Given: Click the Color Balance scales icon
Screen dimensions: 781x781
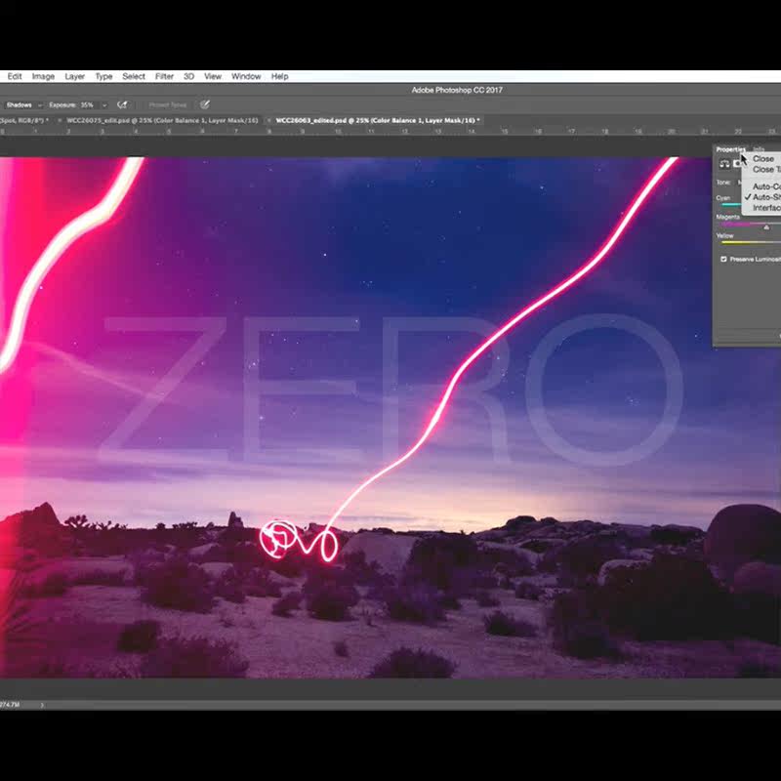Looking at the screenshot, I should [x=724, y=164].
